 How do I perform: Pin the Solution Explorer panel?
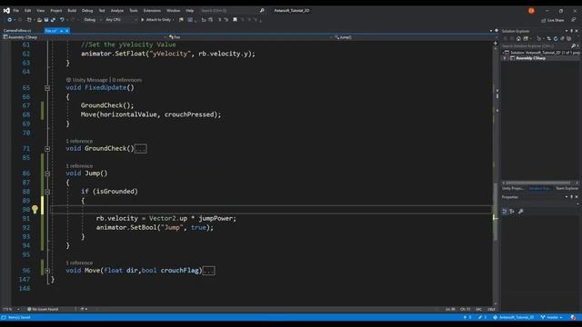click(x=572, y=31)
